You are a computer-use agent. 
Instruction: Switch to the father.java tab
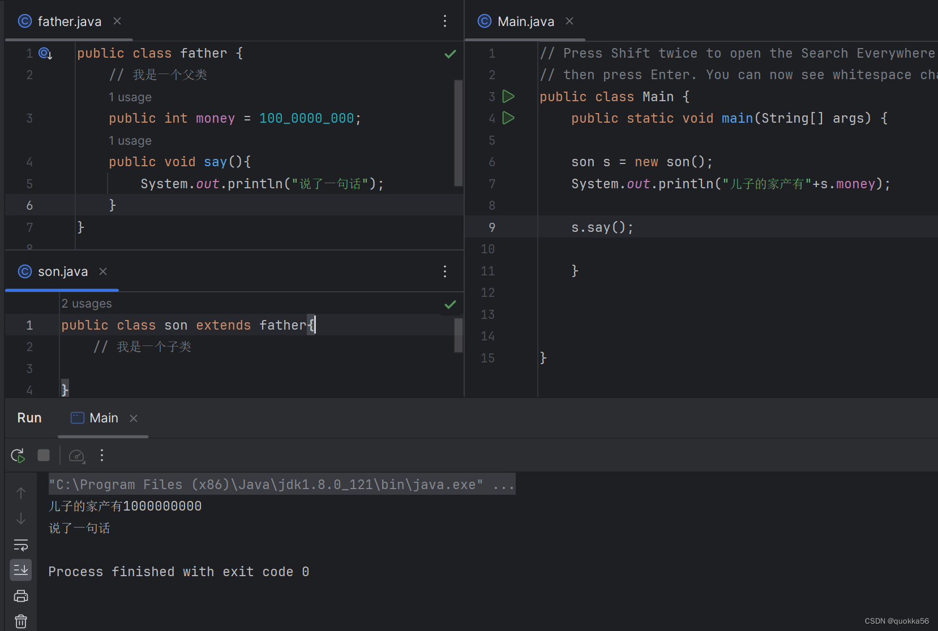69,21
